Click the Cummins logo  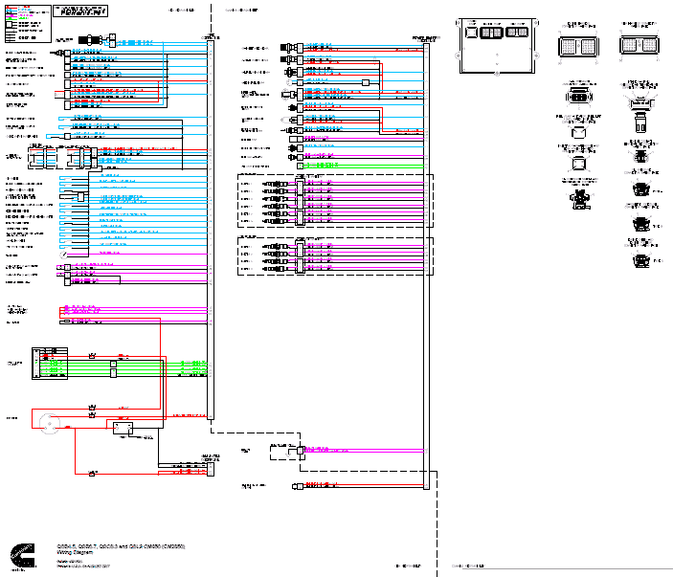(18, 555)
